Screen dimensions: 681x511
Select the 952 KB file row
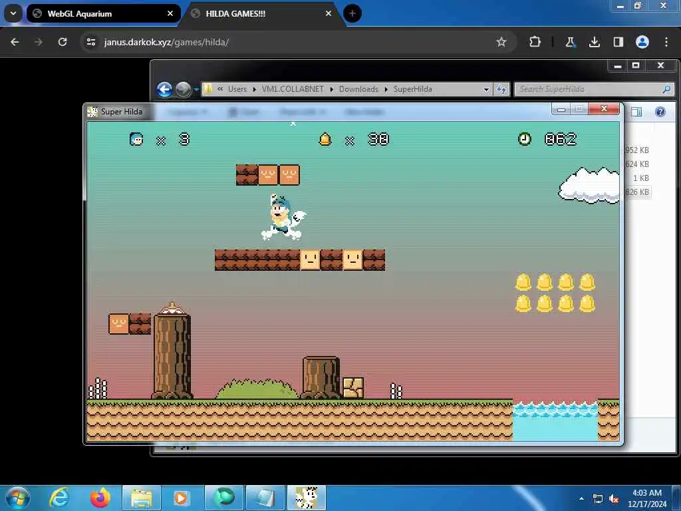tap(636, 150)
